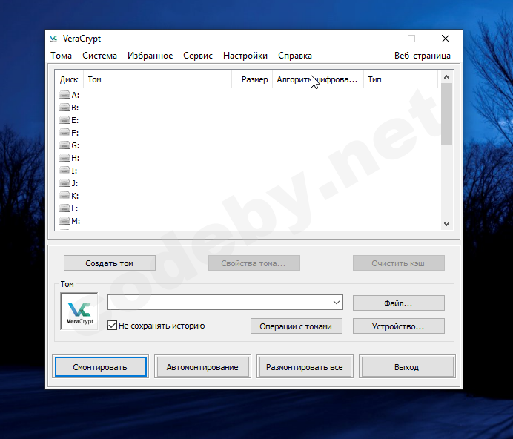This screenshot has width=513, height=439.
Task: Click the Выход button
Action: coord(407,367)
